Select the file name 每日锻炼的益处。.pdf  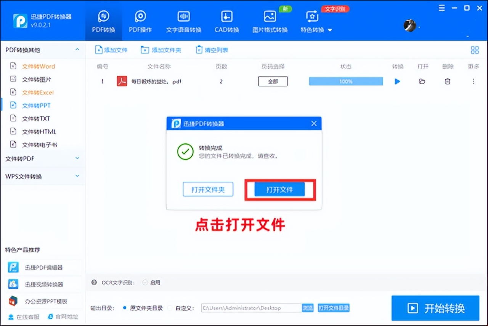[x=156, y=81]
